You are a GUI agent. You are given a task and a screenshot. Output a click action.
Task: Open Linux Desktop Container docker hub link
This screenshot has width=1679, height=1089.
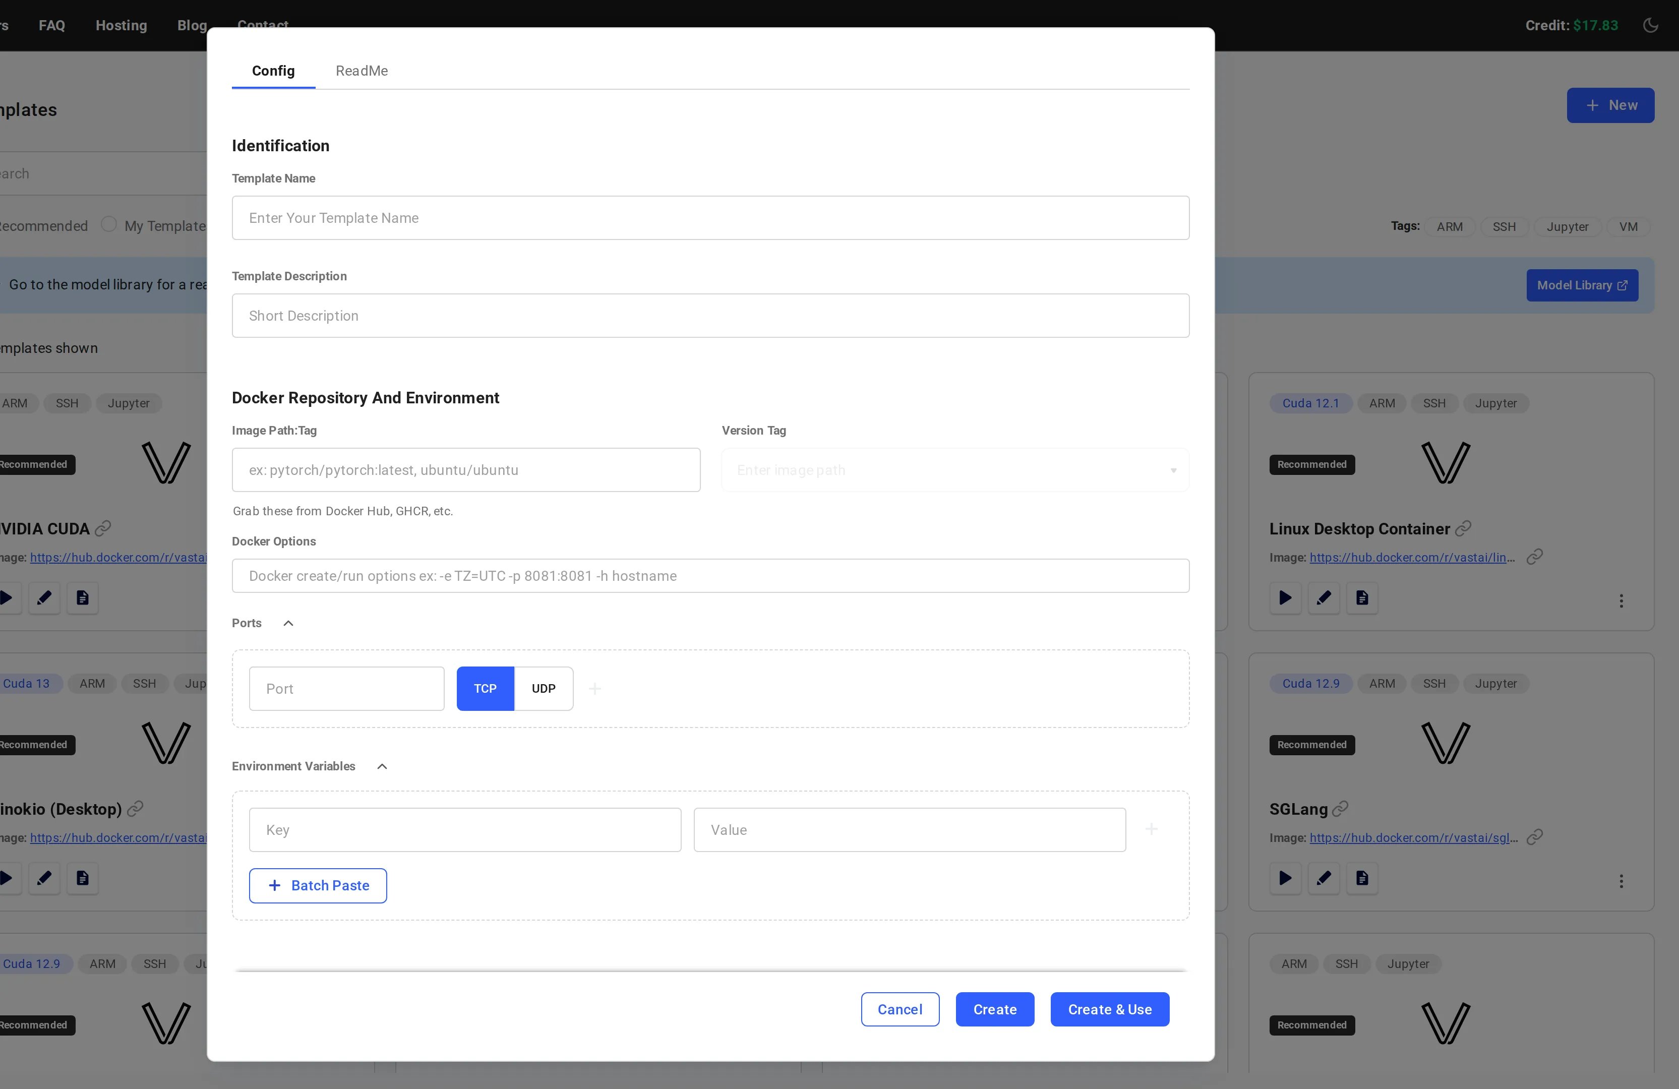click(x=1412, y=557)
